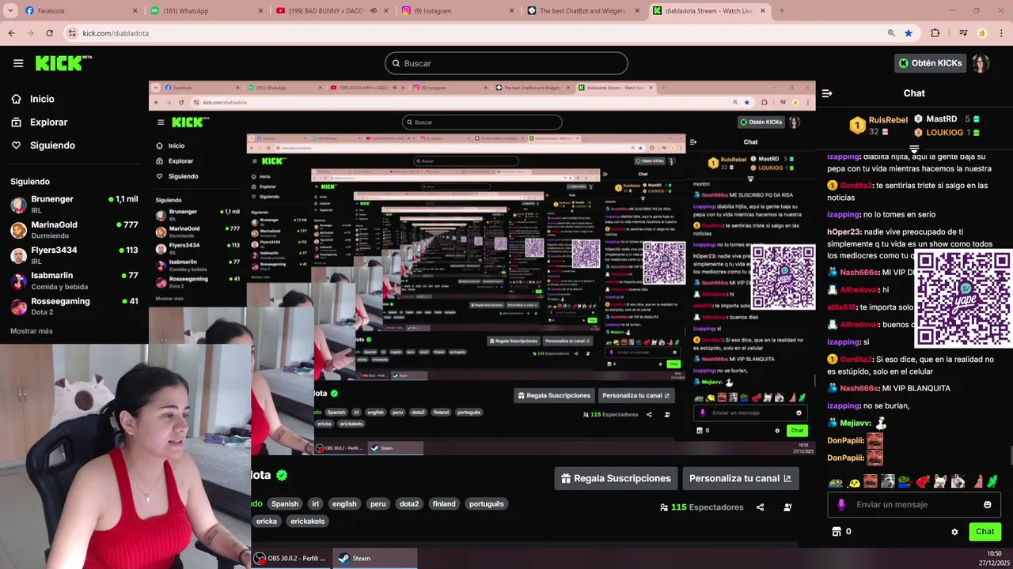Expand following list with Mostrar más
Image resolution: width=1013 pixels, height=569 pixels.
(x=32, y=331)
